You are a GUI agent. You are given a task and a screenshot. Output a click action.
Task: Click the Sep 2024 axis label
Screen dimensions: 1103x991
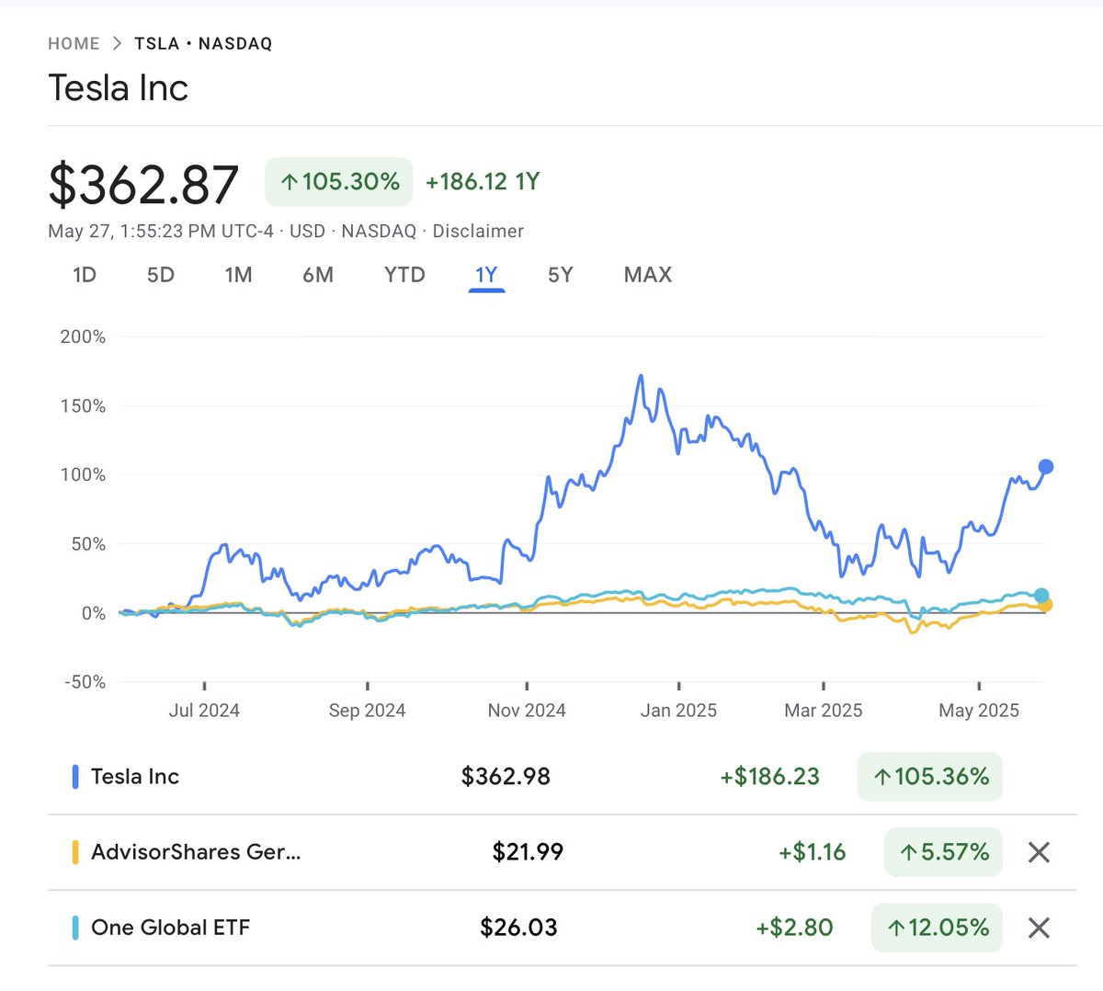pos(367,711)
